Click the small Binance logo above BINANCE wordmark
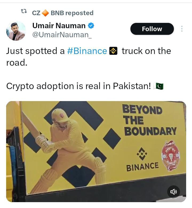The height and width of the screenshot is (208, 192). pos(142,154)
